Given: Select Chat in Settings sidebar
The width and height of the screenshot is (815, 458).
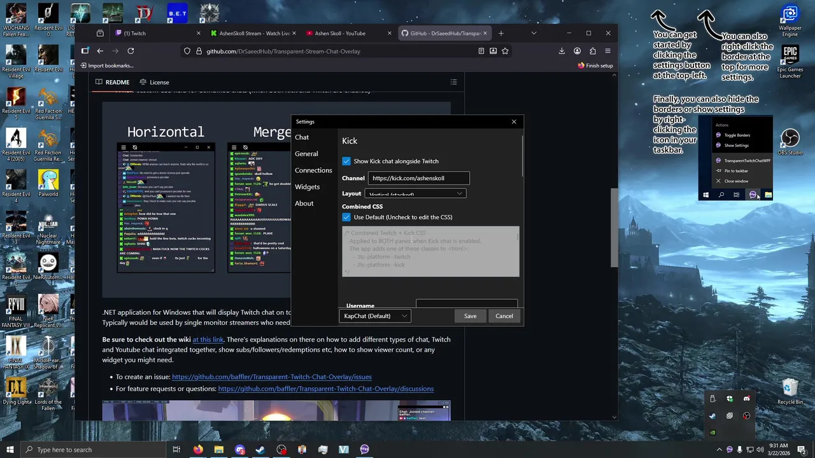Looking at the screenshot, I should point(302,137).
